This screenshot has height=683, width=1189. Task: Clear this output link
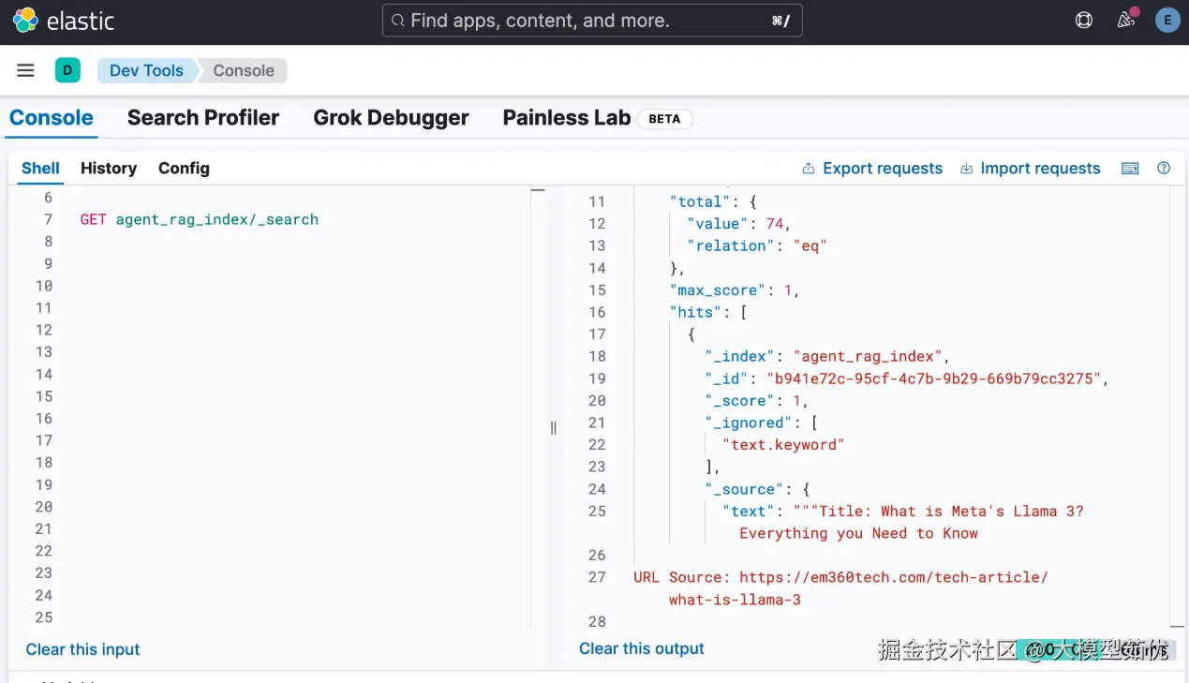coord(642,648)
